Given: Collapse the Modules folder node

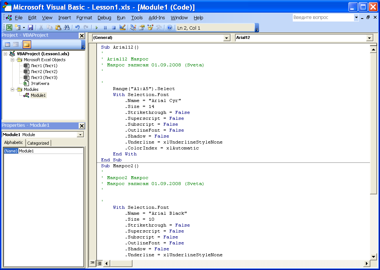Looking at the screenshot, I should click(x=12, y=90).
